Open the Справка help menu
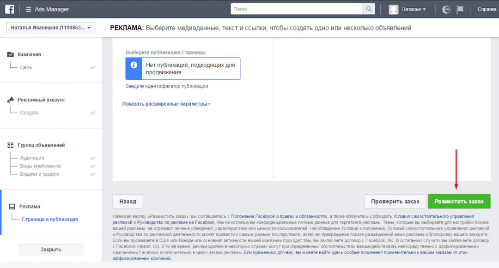This screenshot has width=499, height=268. point(487,9)
